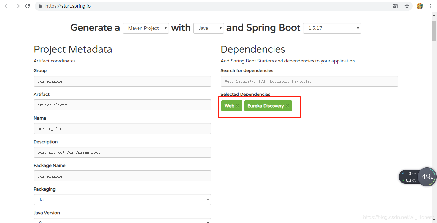Click the Dependencies heading

pos(253,49)
